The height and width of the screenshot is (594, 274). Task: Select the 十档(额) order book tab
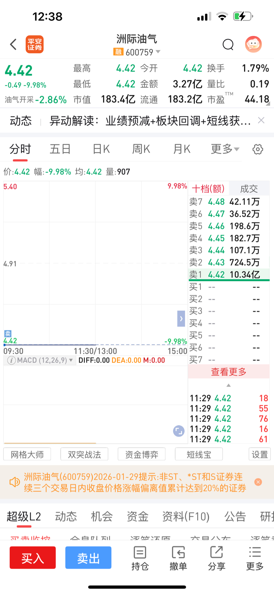click(x=208, y=189)
